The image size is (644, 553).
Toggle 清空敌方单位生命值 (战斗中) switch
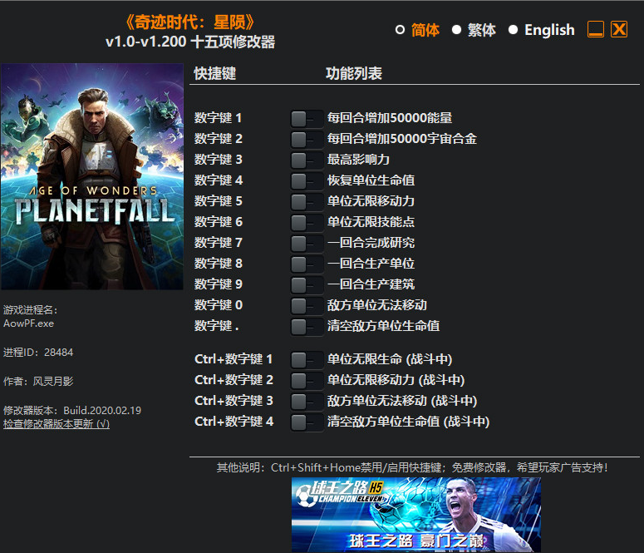click(x=307, y=422)
